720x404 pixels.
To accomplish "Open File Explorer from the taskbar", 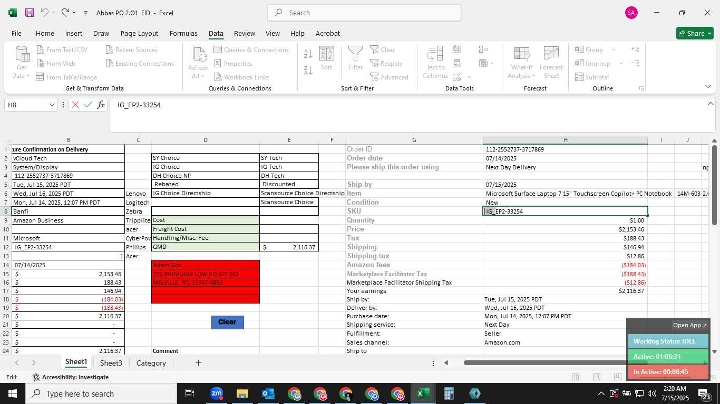I will click(242, 393).
